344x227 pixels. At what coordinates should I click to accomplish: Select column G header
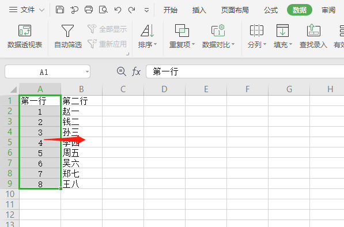pyautogui.click(x=289, y=89)
